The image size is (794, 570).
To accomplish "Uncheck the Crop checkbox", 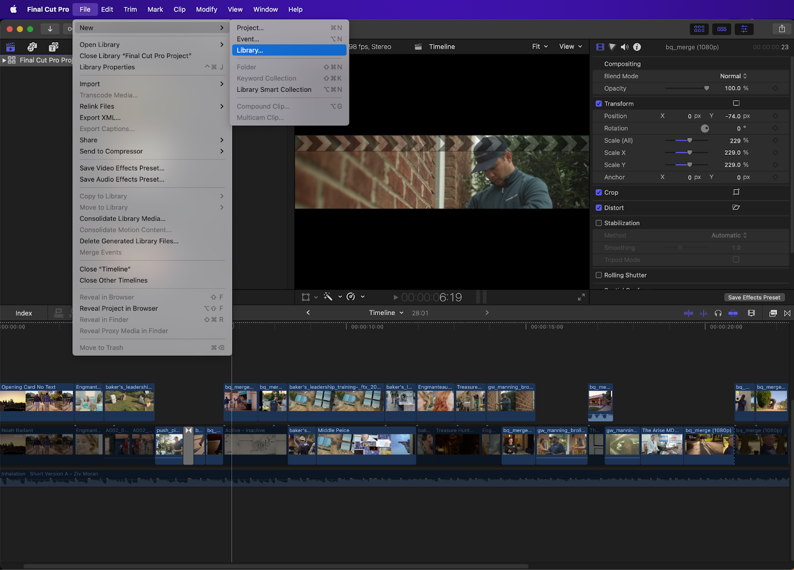I will pyautogui.click(x=598, y=192).
